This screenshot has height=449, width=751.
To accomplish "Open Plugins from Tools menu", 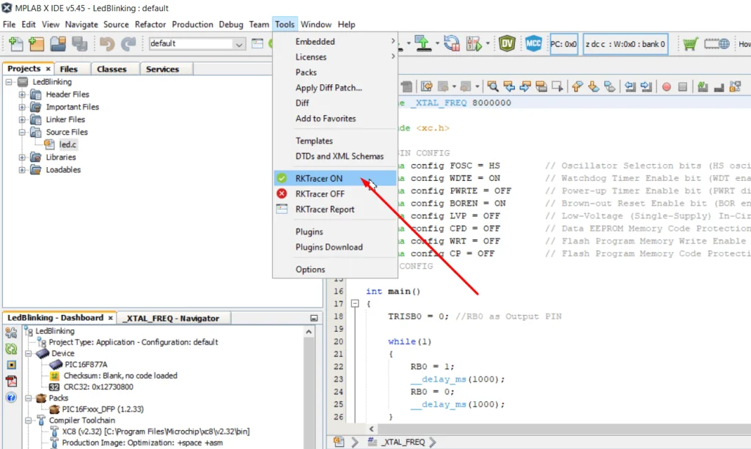I will coord(335,232).
